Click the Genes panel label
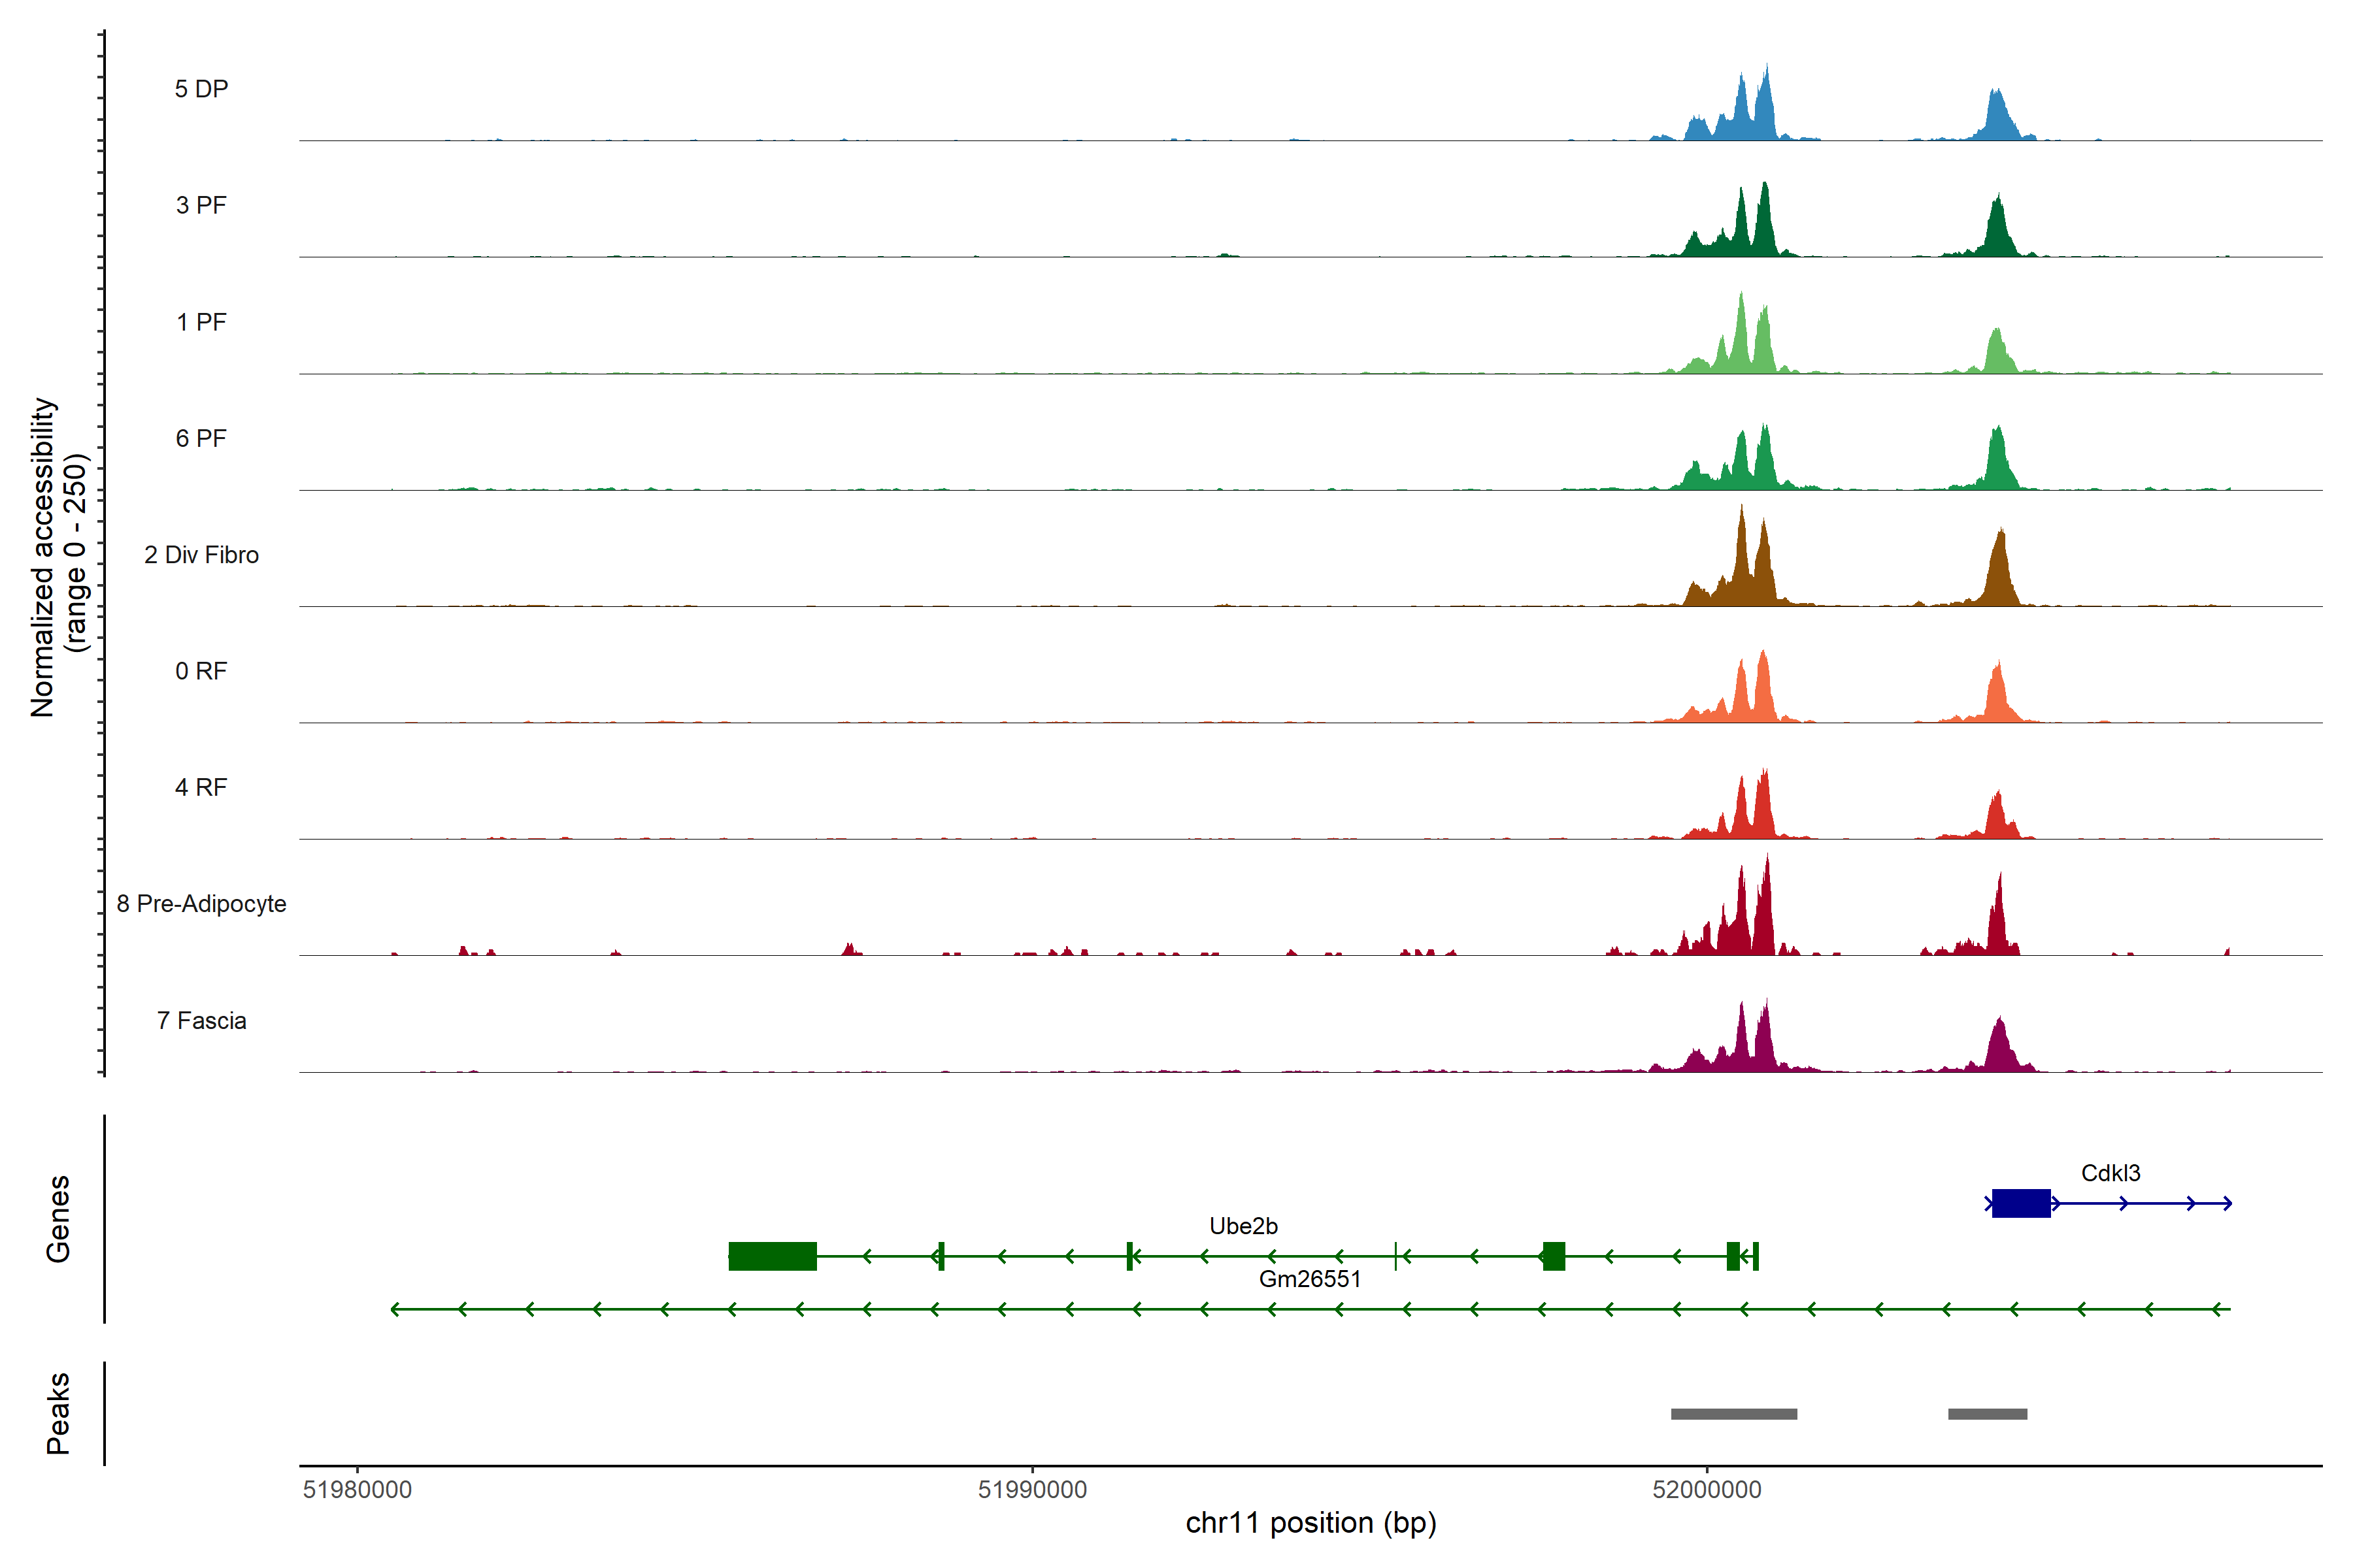The image size is (2353, 1568). coord(58,1219)
